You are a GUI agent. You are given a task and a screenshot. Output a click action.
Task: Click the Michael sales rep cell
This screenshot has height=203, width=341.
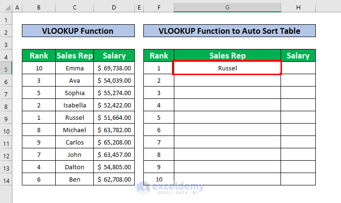[x=74, y=130]
